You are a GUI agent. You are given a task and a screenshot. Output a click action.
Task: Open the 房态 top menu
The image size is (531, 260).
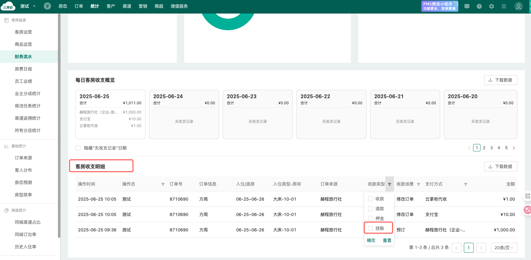pyautogui.click(x=63, y=6)
